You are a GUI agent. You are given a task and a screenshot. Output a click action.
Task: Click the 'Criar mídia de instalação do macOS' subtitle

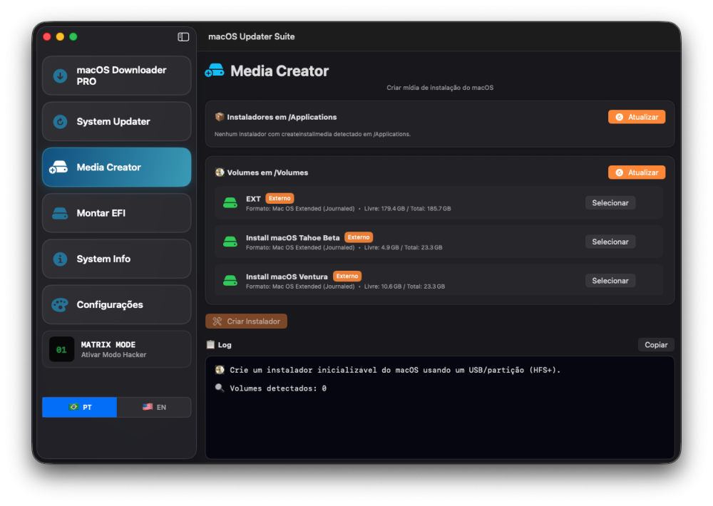click(440, 87)
